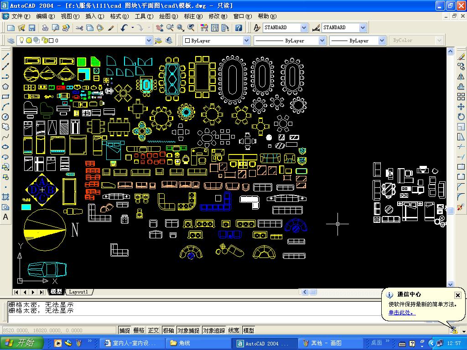
Task: Select the Line tool in draw toolbar
Action: point(5,56)
